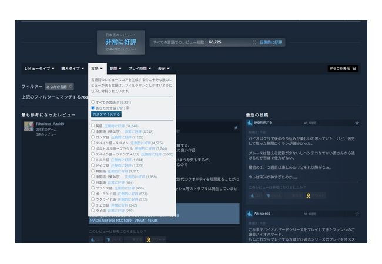Click the カスタマイズする button
The image size is (382, 264).
click(x=106, y=114)
